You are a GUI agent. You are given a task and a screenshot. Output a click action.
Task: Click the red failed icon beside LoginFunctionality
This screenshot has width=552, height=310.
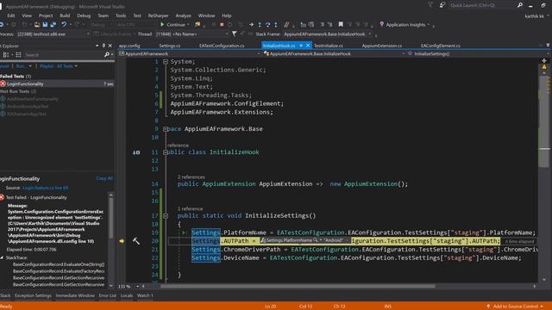point(3,84)
